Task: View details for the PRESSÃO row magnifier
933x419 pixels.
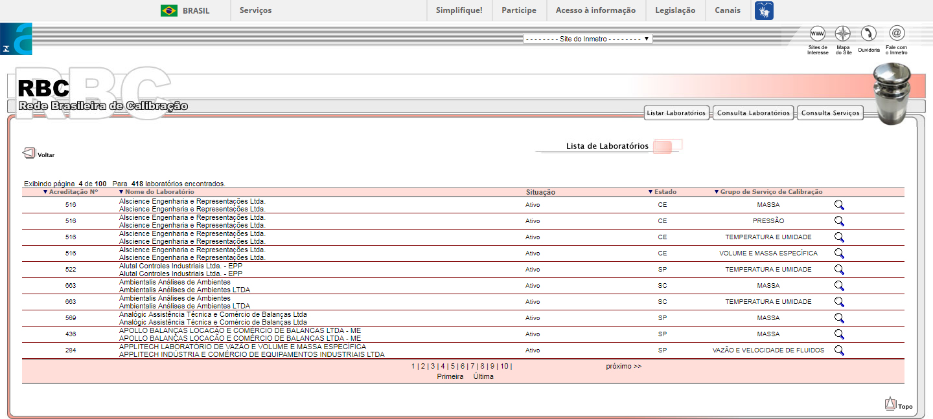Action: pos(839,221)
